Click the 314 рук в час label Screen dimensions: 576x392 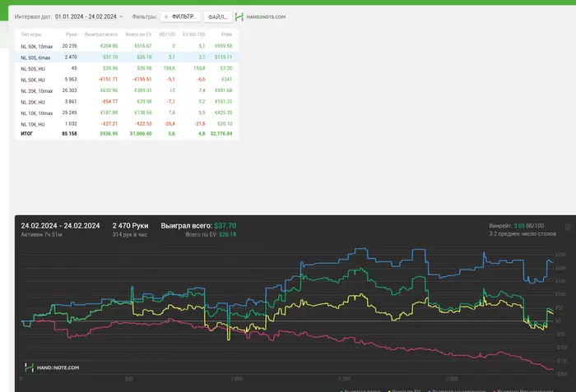130,234
